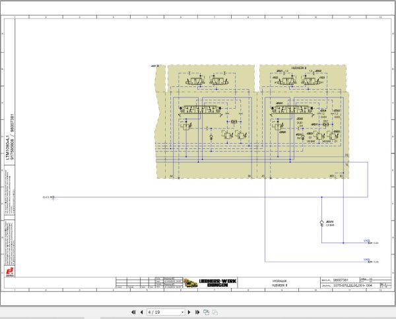Click the LIEBHERR-WERK EHINGEN title block text
Screen dimensions: 396x319
pos(218,283)
